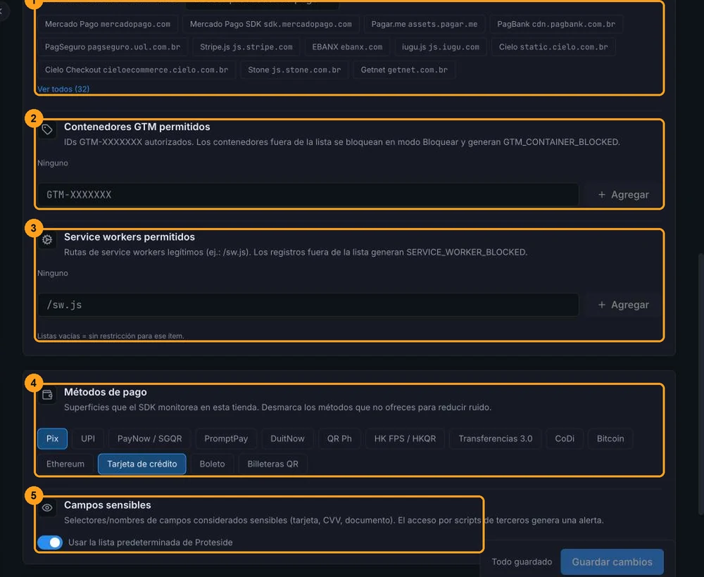Image resolution: width=704 pixels, height=577 pixels.
Task: Click the Guardar cambios button
Action: (x=612, y=562)
